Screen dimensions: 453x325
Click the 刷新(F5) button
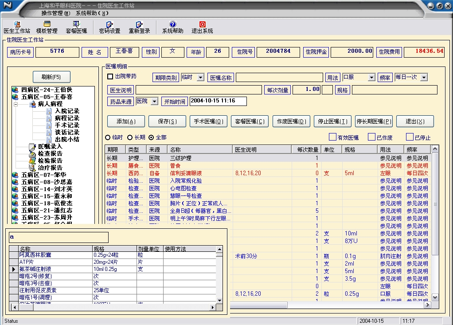tap(52, 77)
